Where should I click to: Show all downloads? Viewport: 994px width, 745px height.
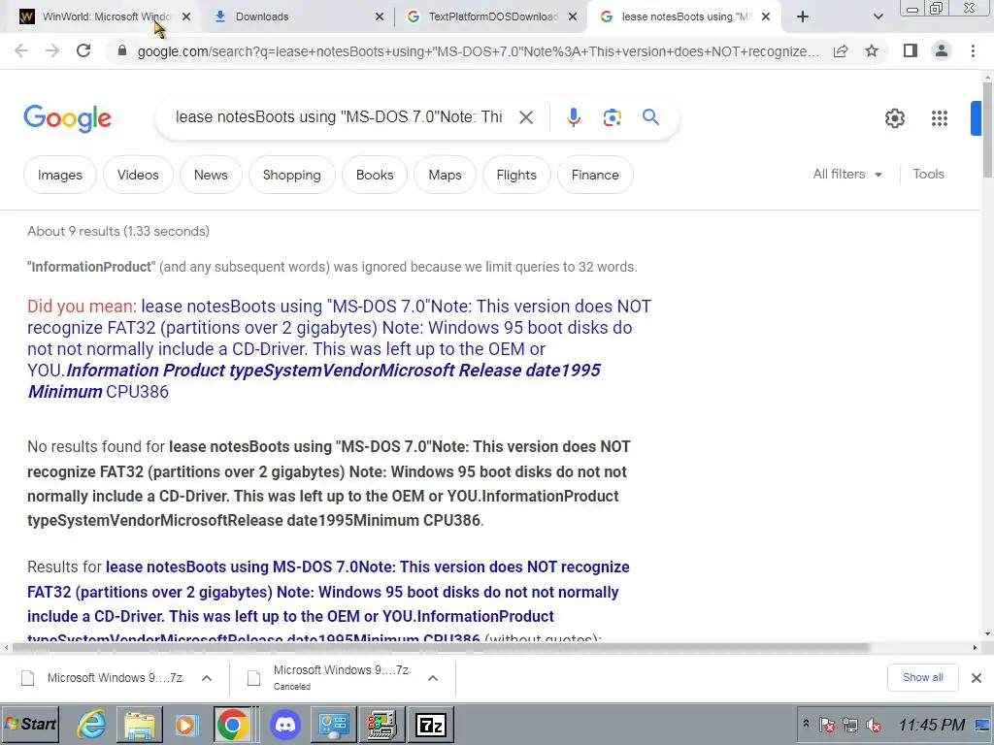[x=922, y=677]
